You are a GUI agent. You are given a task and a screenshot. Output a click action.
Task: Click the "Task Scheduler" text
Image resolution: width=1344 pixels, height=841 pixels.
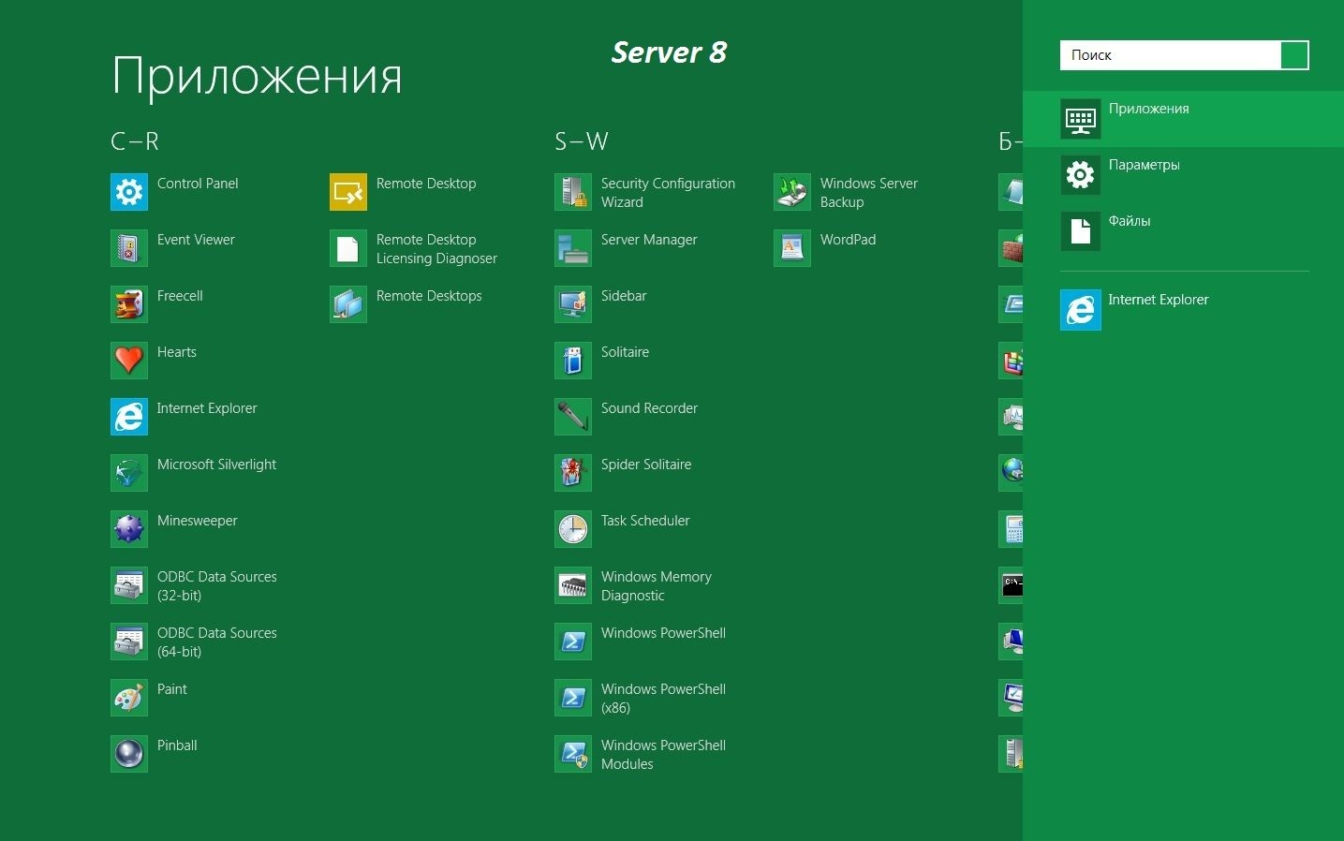pos(645,521)
